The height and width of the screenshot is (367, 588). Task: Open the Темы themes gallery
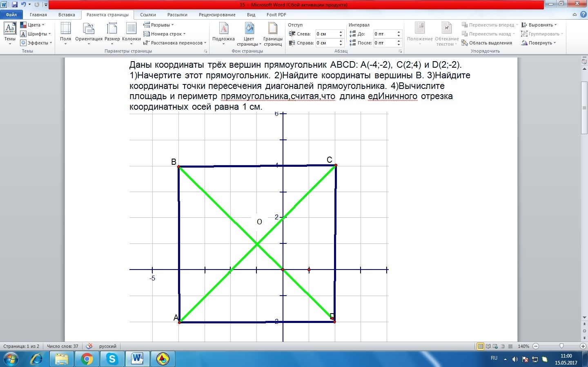10,33
